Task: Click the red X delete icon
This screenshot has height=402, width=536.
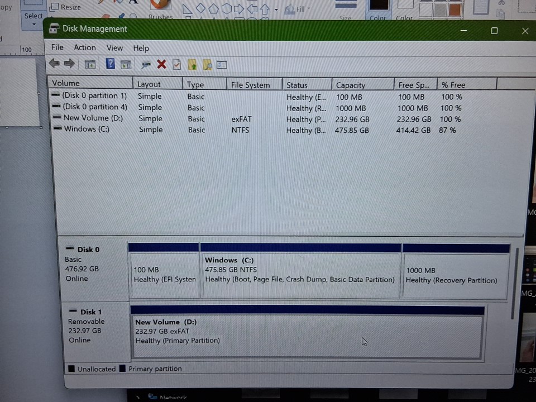Action: tap(161, 64)
